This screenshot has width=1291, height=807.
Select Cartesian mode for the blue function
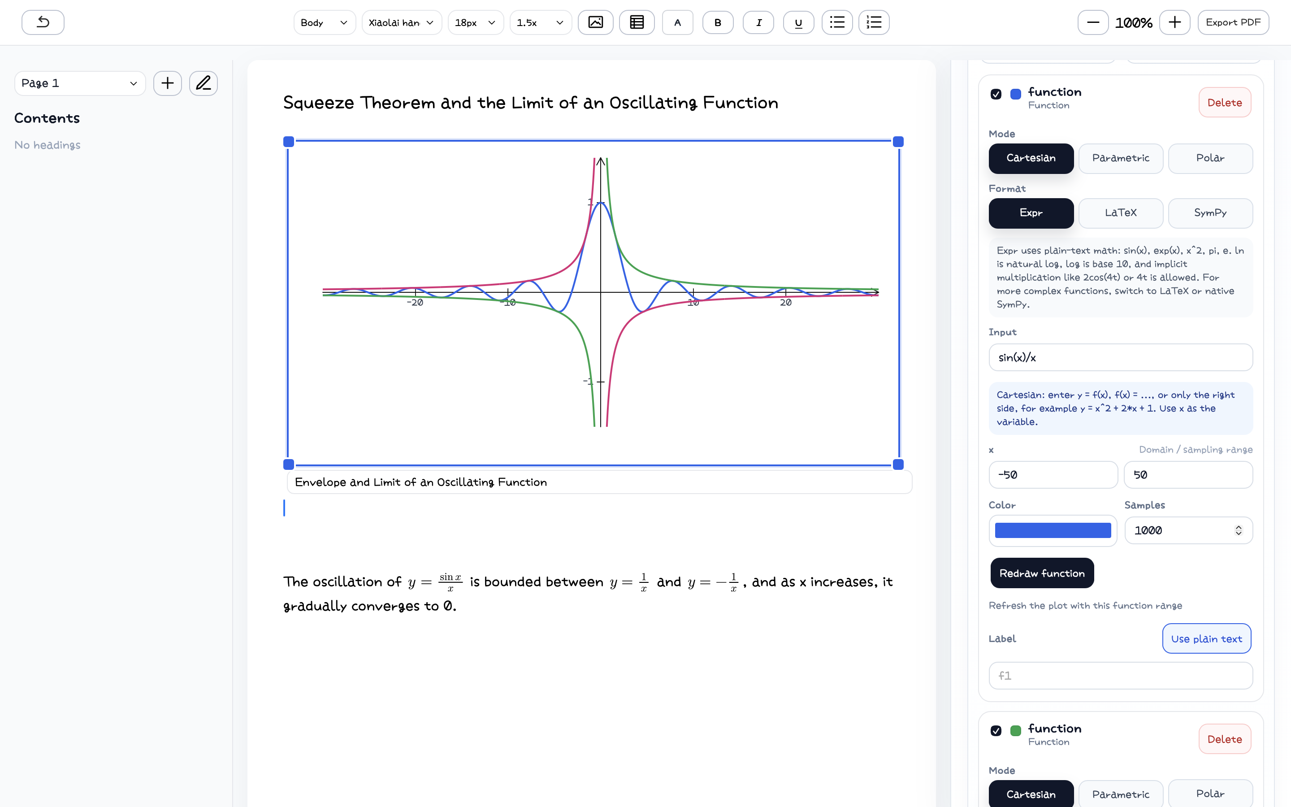[x=1031, y=159]
